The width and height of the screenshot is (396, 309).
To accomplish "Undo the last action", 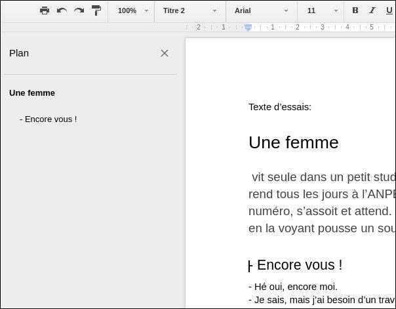I will 62,10.
